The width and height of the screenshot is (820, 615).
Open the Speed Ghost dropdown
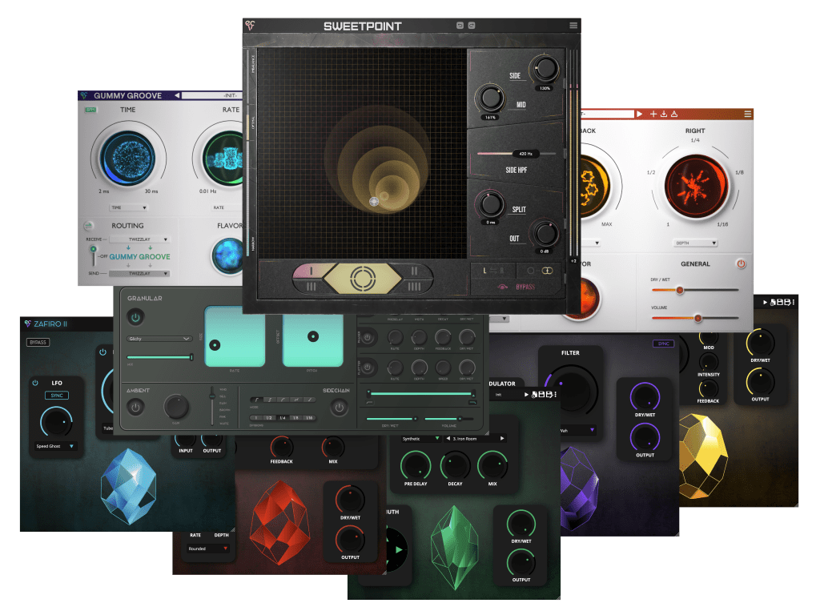[x=55, y=446]
